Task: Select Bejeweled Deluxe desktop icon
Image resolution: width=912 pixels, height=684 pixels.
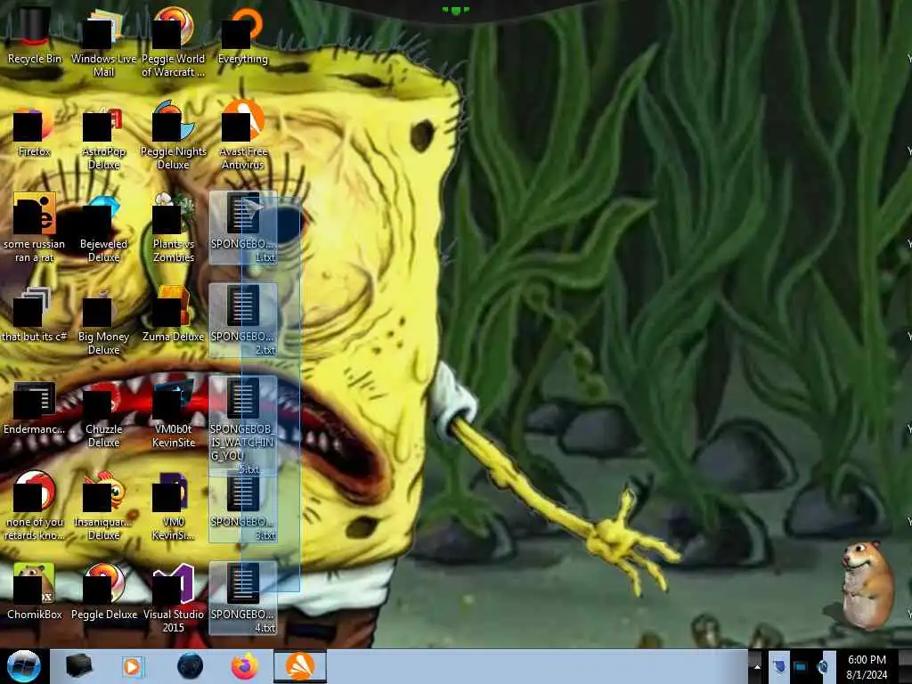Action: click(103, 229)
